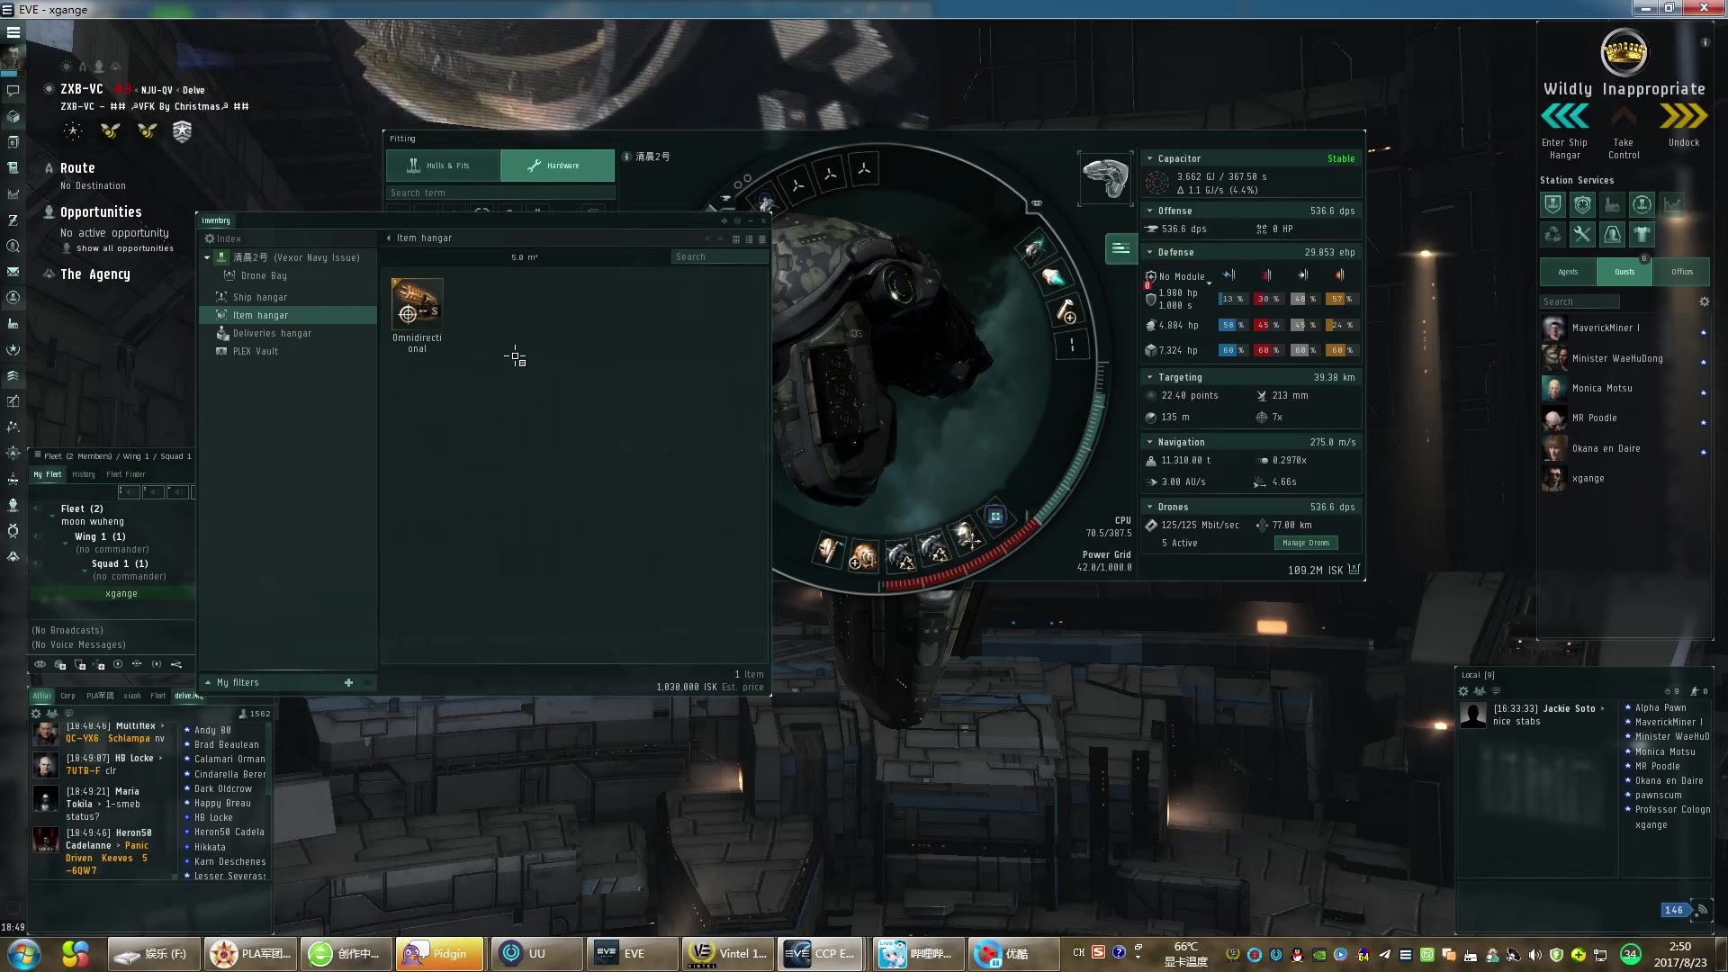Switch to Corp chat tab
The height and width of the screenshot is (972, 1728).
67,696
